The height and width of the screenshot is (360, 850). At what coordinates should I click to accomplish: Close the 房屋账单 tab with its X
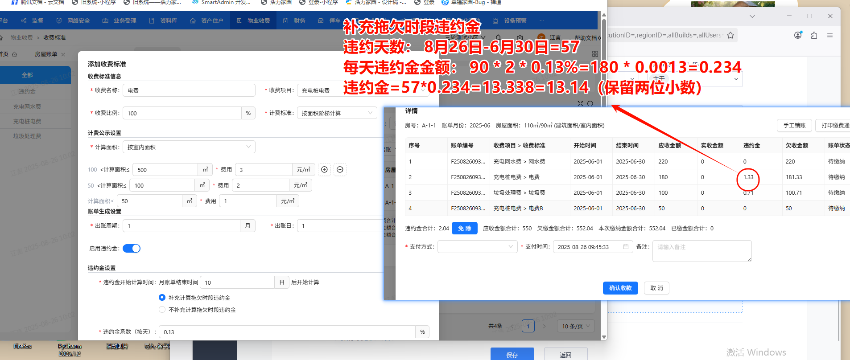click(63, 54)
